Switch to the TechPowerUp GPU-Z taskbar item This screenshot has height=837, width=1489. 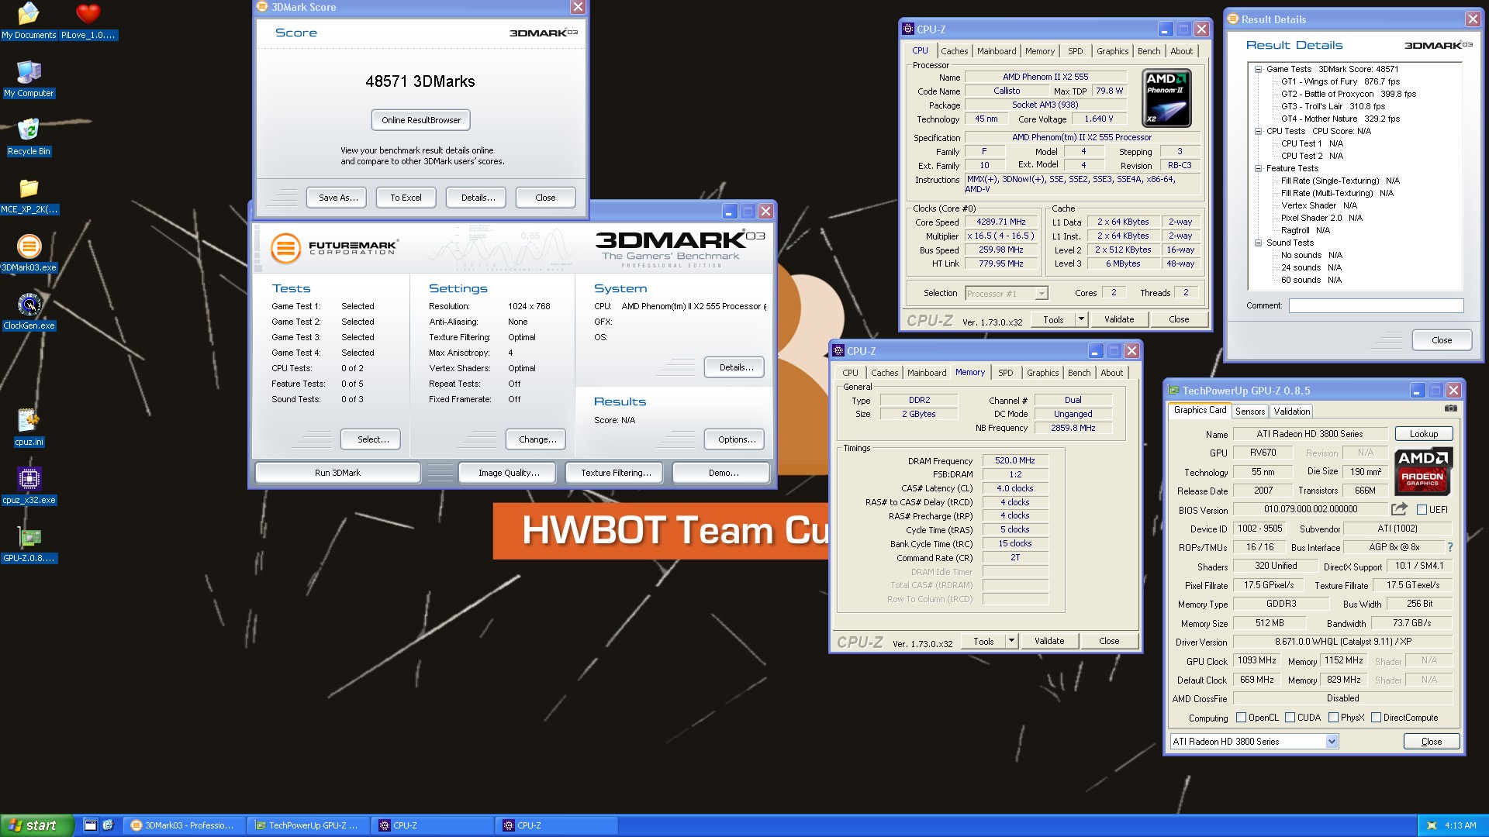308,825
